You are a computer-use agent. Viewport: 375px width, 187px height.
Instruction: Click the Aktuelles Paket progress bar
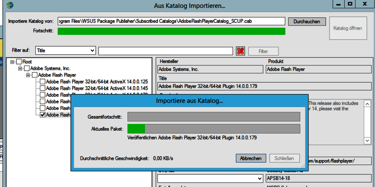coord(214,129)
